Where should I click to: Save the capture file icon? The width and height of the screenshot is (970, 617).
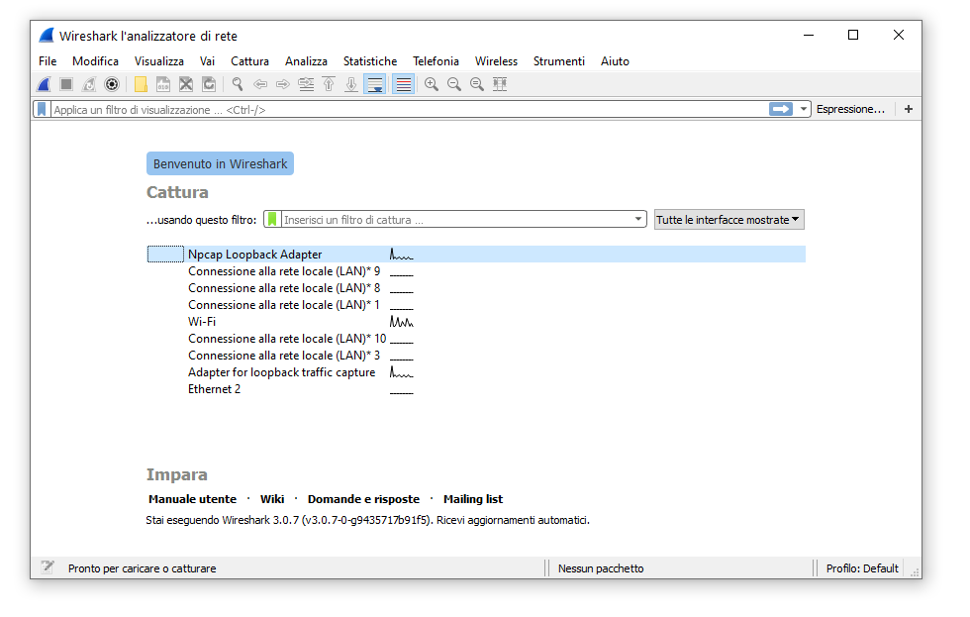(163, 84)
